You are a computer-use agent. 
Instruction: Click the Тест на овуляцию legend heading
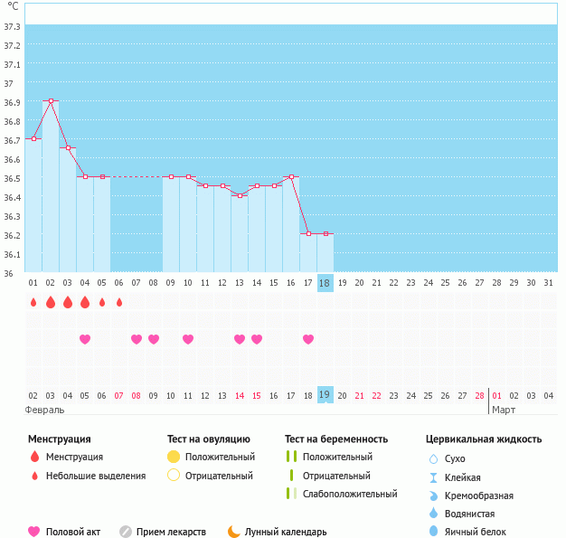(x=209, y=439)
